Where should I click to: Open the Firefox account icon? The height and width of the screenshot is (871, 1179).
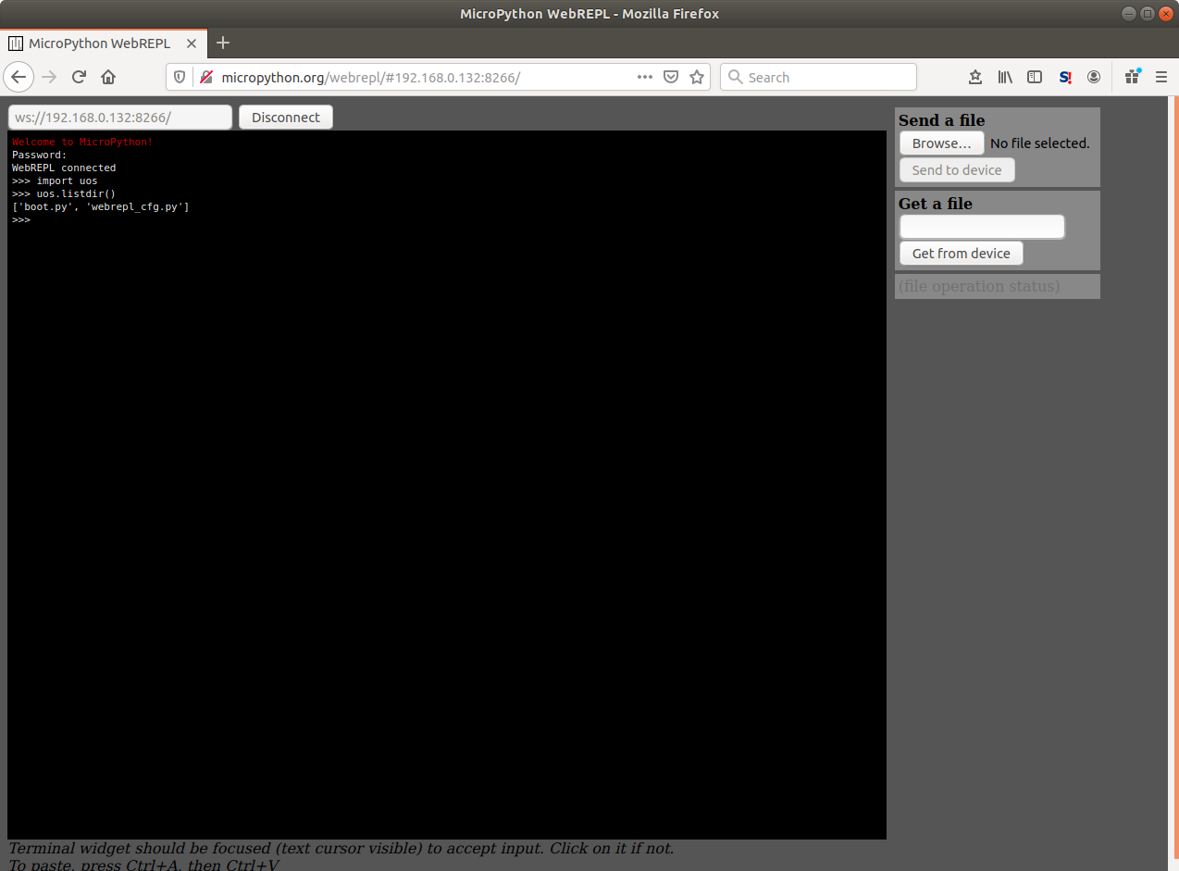click(x=1094, y=77)
